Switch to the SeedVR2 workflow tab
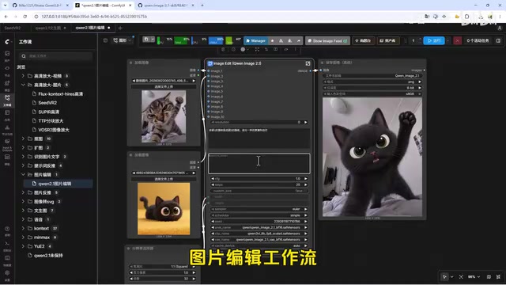Screen dimensions: 506x285 click(x=13, y=28)
